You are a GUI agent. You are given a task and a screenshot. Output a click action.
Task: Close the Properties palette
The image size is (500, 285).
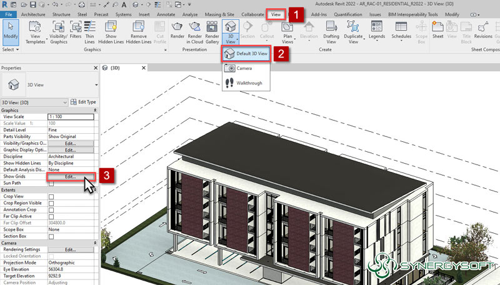click(x=96, y=68)
